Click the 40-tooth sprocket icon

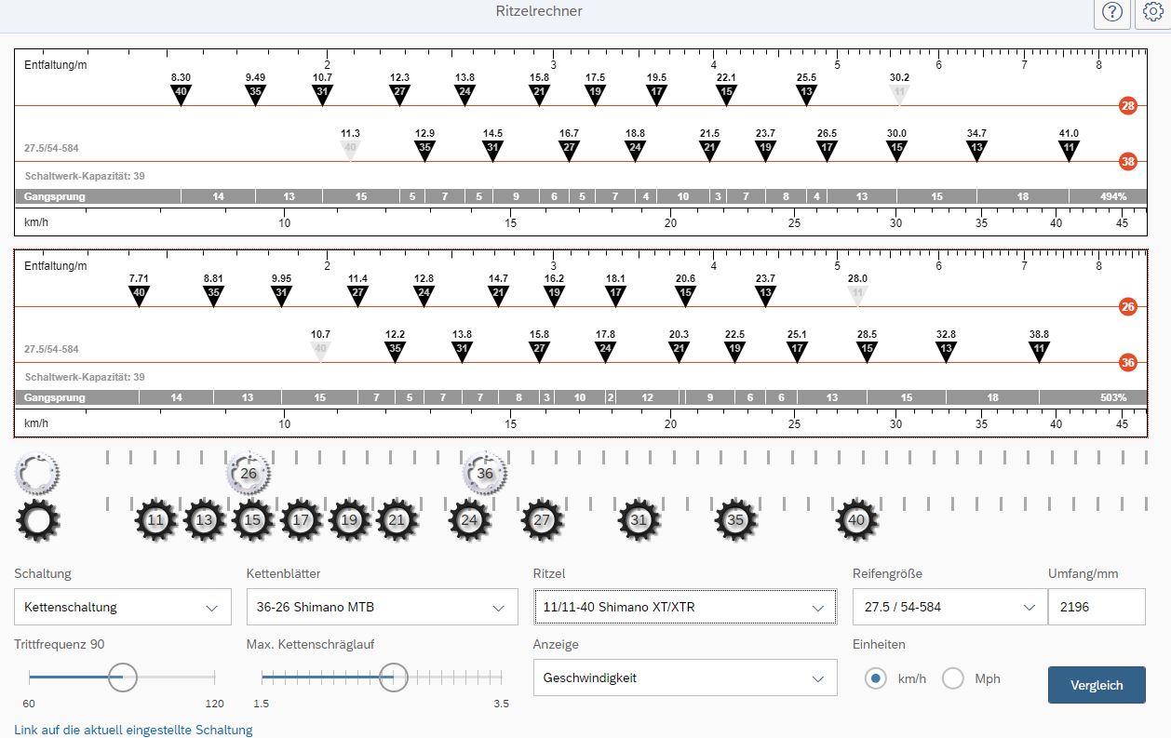(857, 520)
